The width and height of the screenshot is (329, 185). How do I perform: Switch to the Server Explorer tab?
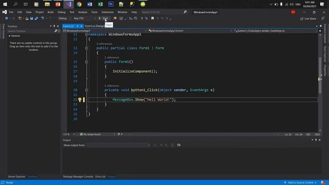pos(16,177)
